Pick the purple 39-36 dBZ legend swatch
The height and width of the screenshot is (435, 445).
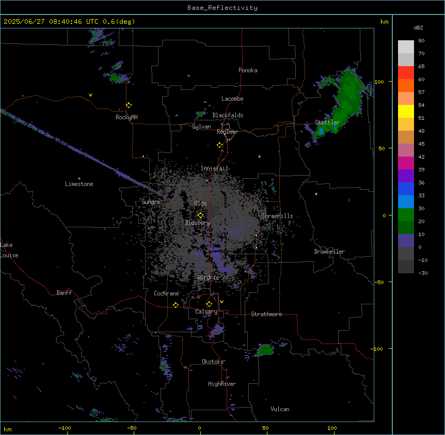pyautogui.click(x=406, y=176)
